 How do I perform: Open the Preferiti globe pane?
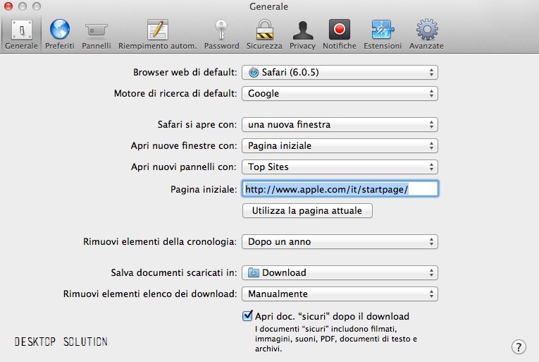(x=59, y=35)
